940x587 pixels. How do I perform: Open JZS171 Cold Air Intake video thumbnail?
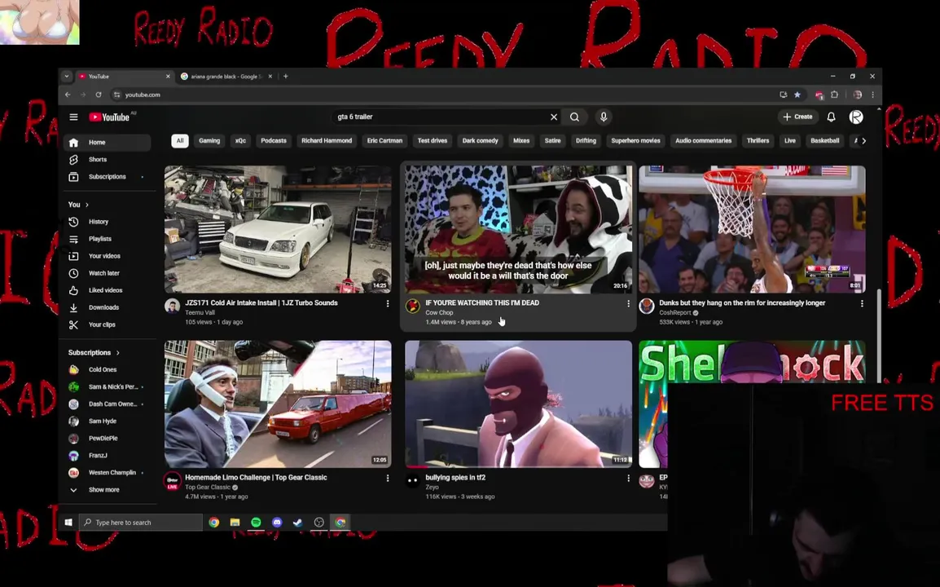click(x=278, y=229)
